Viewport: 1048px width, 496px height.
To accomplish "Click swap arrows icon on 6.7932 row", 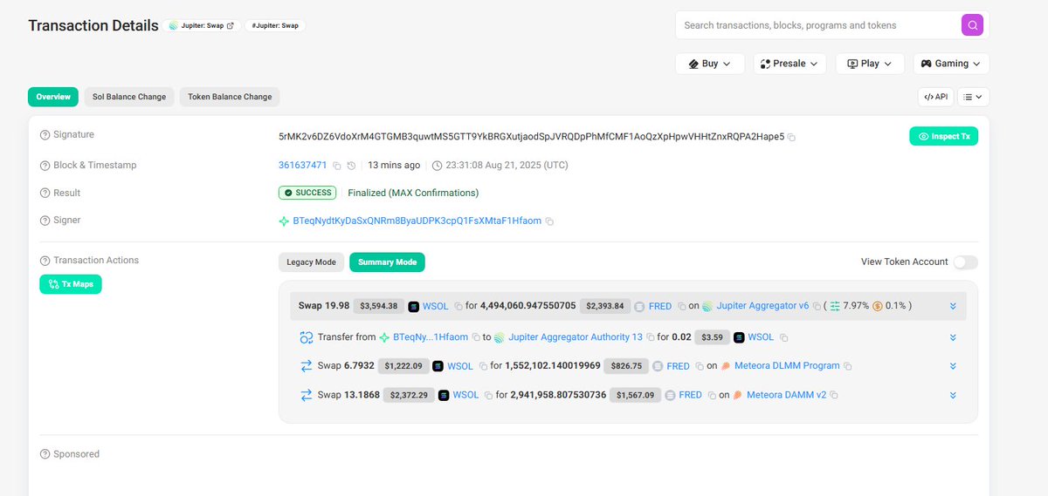I will click(307, 366).
